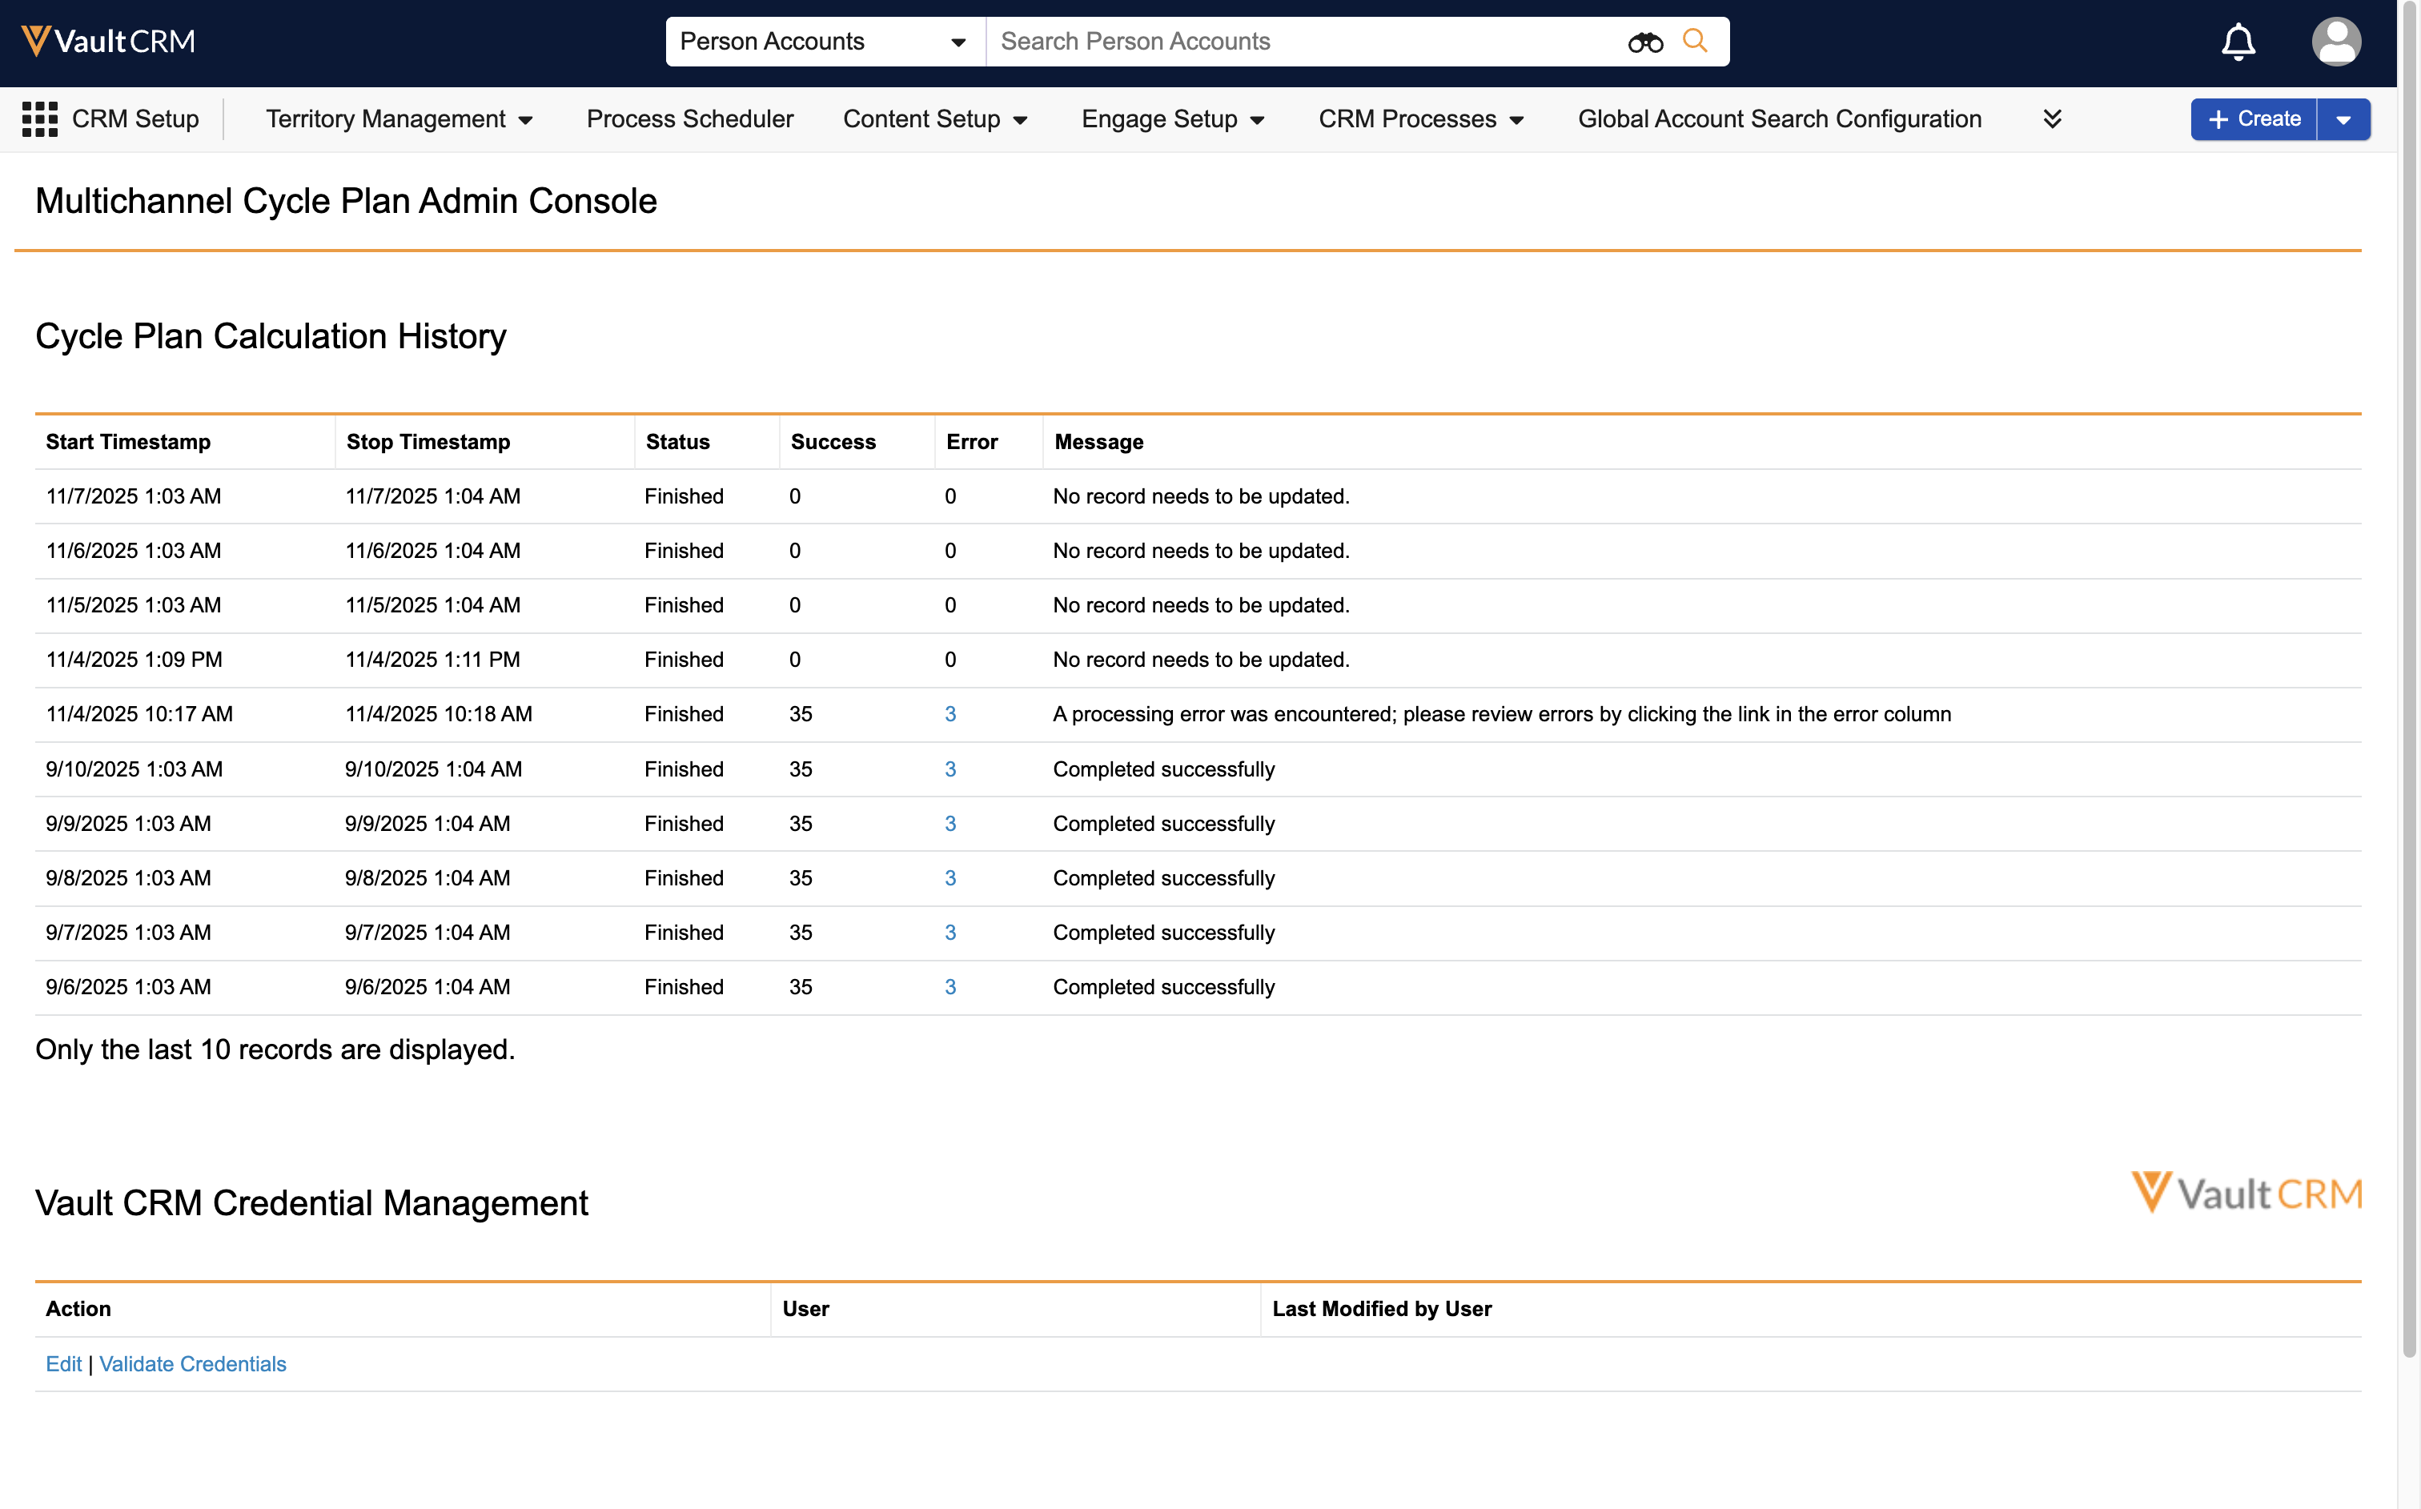Expand the Territory Management menu
2421x1509 pixels.
pos(399,118)
